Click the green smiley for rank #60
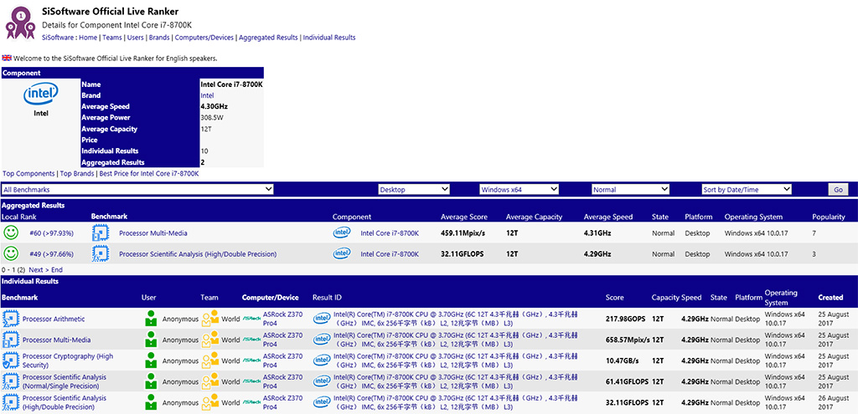Image resolution: width=858 pixels, height=414 pixels. coord(11,233)
